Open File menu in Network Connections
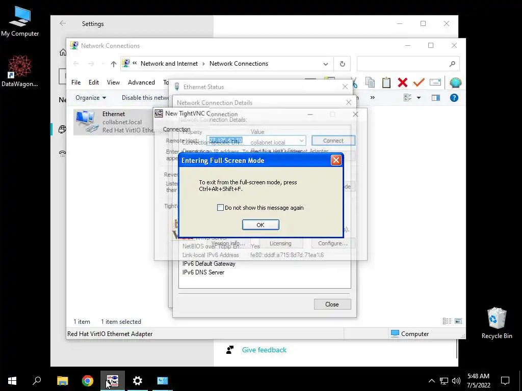Screen dimensions: 522x391 pos(76,82)
